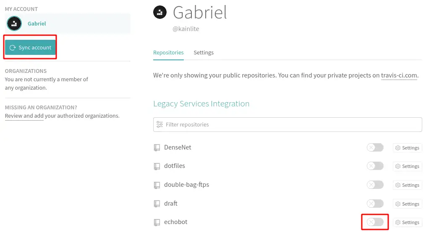Click the repo book icon next to dotfiles
Viewport: 439px width, 232px height.
coord(157,166)
